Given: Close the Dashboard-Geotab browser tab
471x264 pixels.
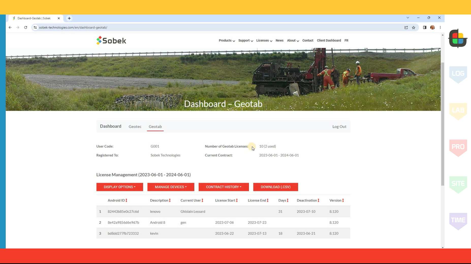Looking at the screenshot, I should (x=59, y=18).
